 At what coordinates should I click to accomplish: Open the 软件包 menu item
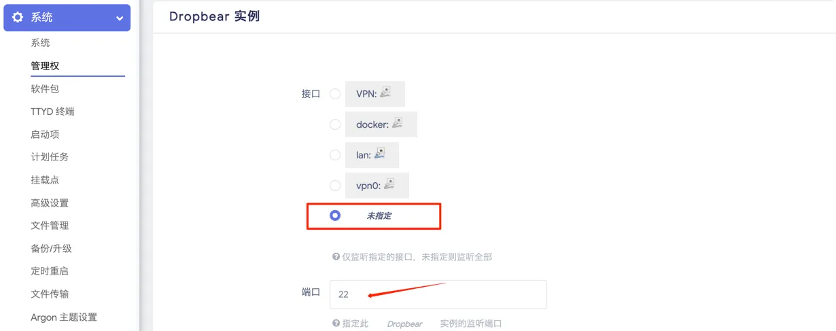point(45,89)
